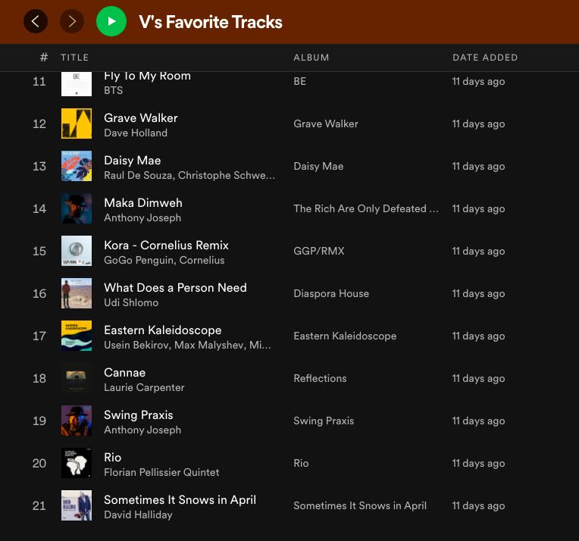This screenshot has width=579, height=541.
Task: Open album GGP/RMX
Action: click(x=318, y=251)
